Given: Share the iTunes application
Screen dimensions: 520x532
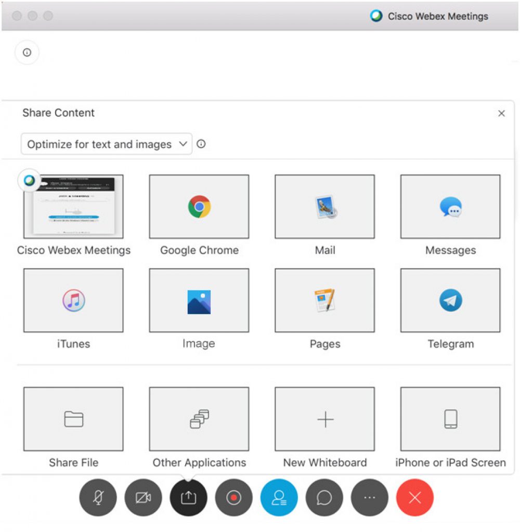Looking at the screenshot, I should point(73,300).
